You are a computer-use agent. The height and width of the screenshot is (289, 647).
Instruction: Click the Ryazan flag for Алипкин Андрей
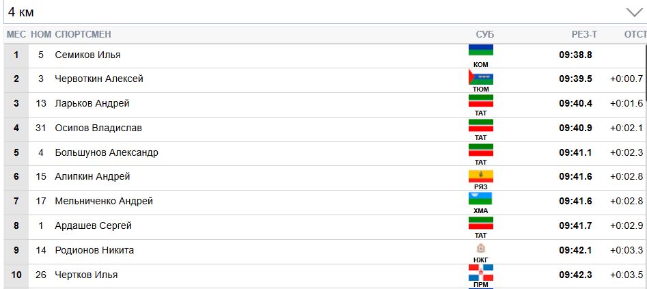pyautogui.click(x=480, y=174)
